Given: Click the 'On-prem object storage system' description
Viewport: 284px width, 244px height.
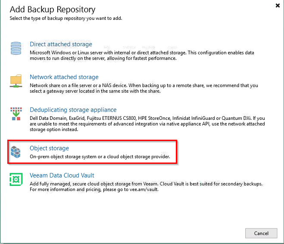Looking at the screenshot, I should click(100, 156).
